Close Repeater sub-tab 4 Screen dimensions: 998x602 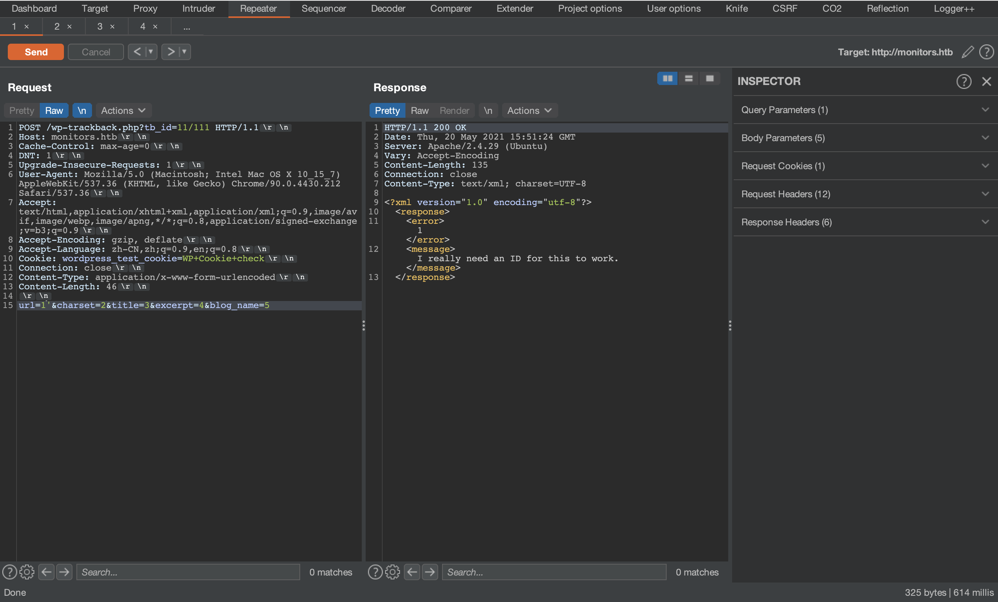[x=155, y=27]
